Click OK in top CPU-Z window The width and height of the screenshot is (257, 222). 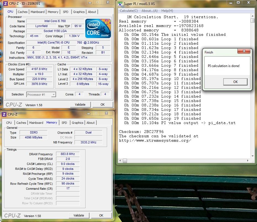pos(103,105)
